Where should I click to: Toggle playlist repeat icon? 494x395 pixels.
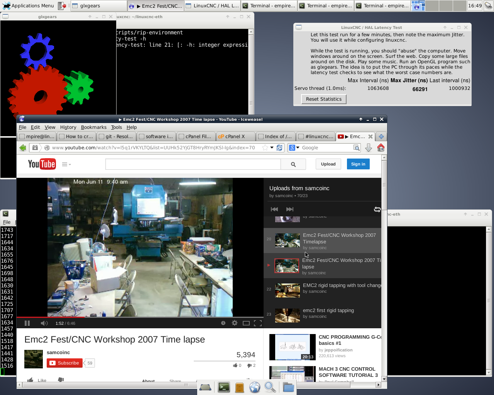[x=377, y=209]
